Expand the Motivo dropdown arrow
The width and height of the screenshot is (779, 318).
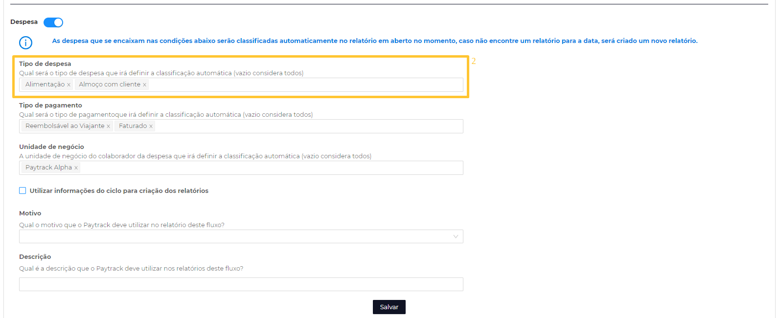(x=455, y=237)
